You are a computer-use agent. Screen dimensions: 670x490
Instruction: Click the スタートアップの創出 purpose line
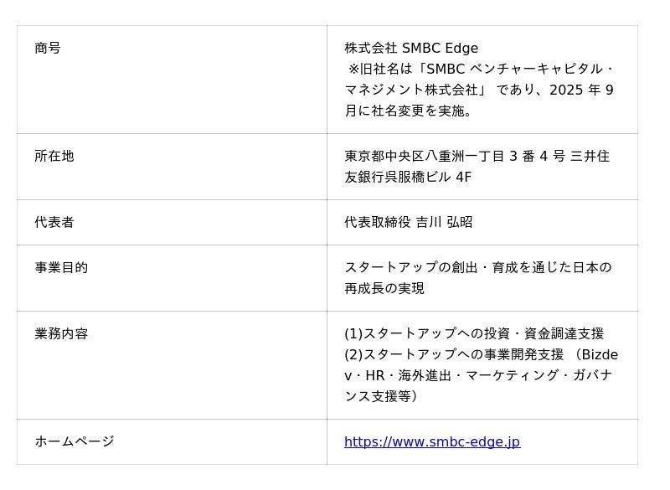coord(477,268)
